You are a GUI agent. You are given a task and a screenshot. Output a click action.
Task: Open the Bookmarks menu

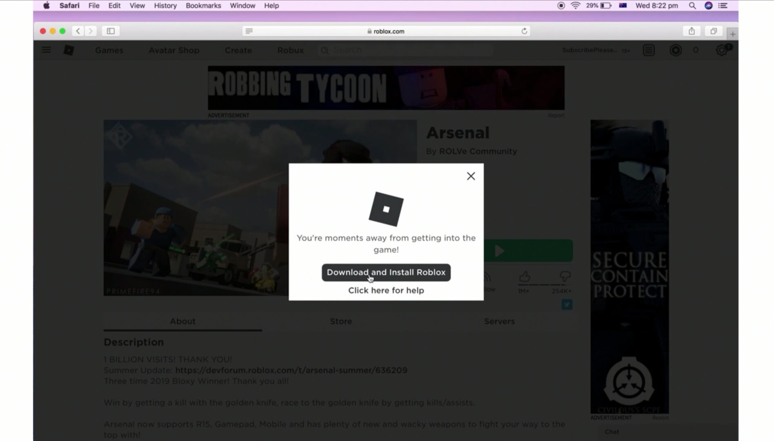pyautogui.click(x=203, y=6)
